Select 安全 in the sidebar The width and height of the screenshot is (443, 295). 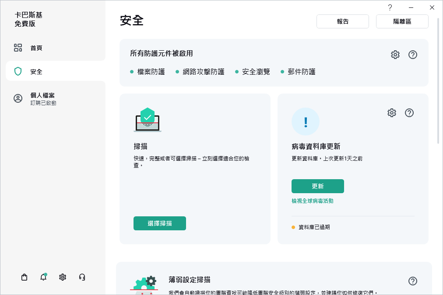click(x=36, y=72)
